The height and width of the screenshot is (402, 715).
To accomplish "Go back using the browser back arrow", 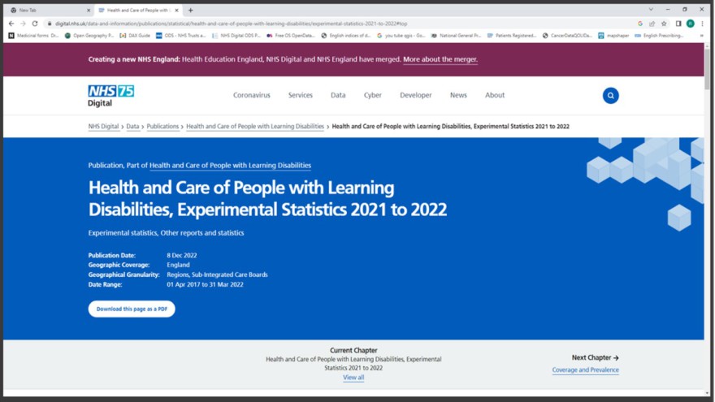I will coord(11,24).
